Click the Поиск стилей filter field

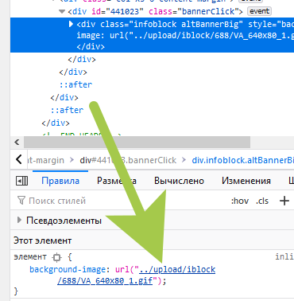pyautogui.click(x=119, y=201)
